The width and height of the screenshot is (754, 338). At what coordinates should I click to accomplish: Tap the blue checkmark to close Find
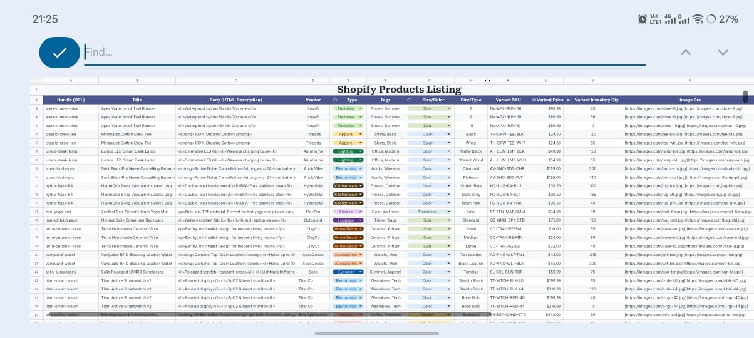click(59, 53)
